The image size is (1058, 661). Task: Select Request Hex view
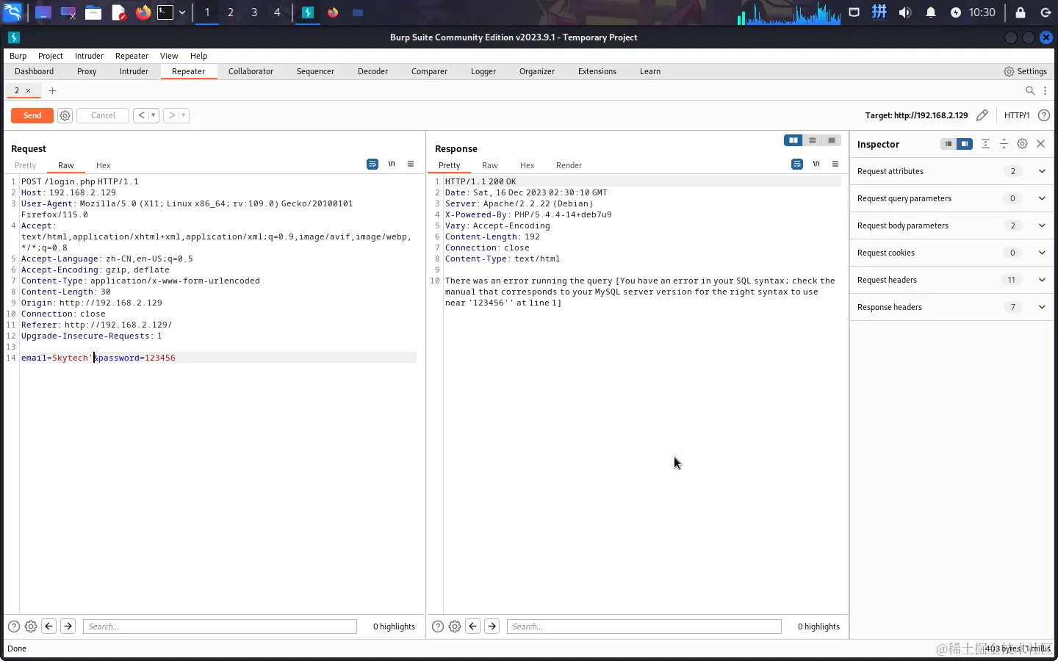(x=104, y=165)
